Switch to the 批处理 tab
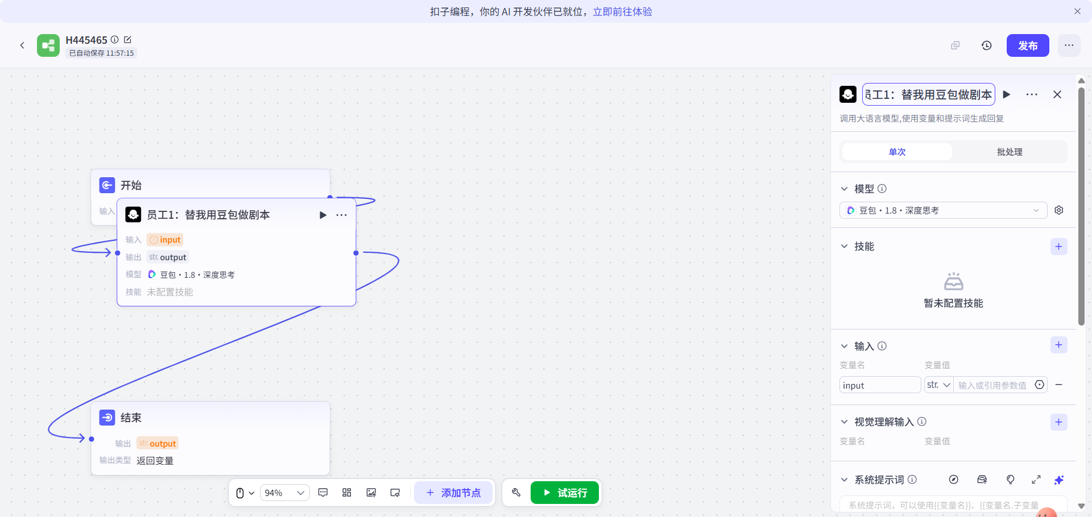 click(x=1010, y=152)
